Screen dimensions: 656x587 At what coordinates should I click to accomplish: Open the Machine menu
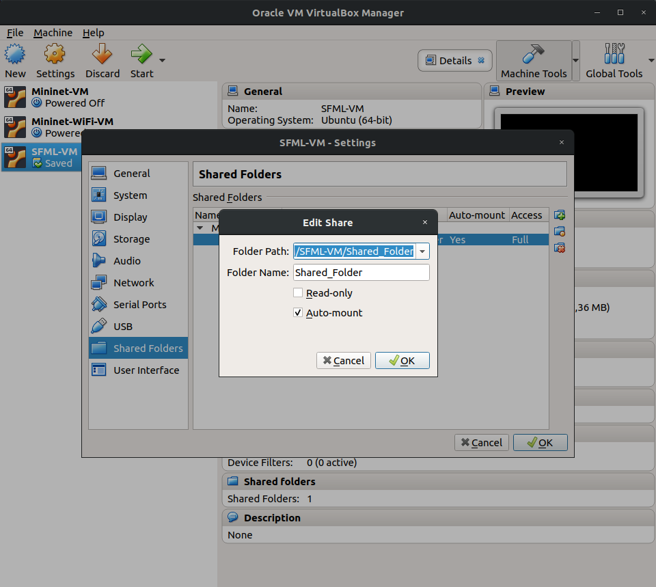[x=53, y=33]
